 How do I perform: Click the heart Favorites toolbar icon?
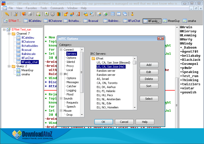[x=24, y=14]
